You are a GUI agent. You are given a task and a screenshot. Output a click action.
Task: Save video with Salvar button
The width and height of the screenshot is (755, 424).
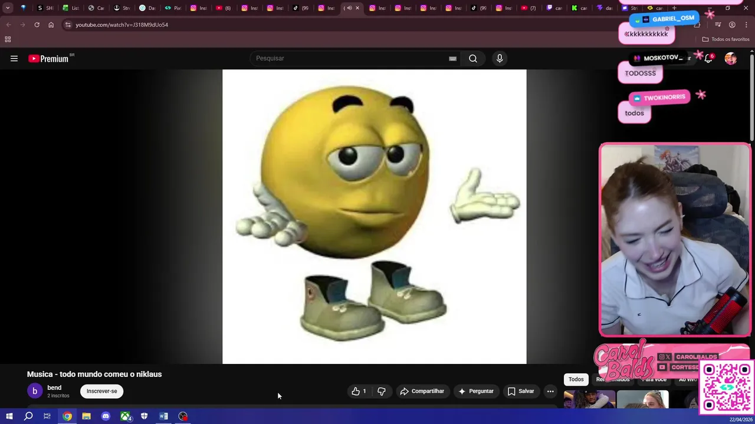[521, 391]
